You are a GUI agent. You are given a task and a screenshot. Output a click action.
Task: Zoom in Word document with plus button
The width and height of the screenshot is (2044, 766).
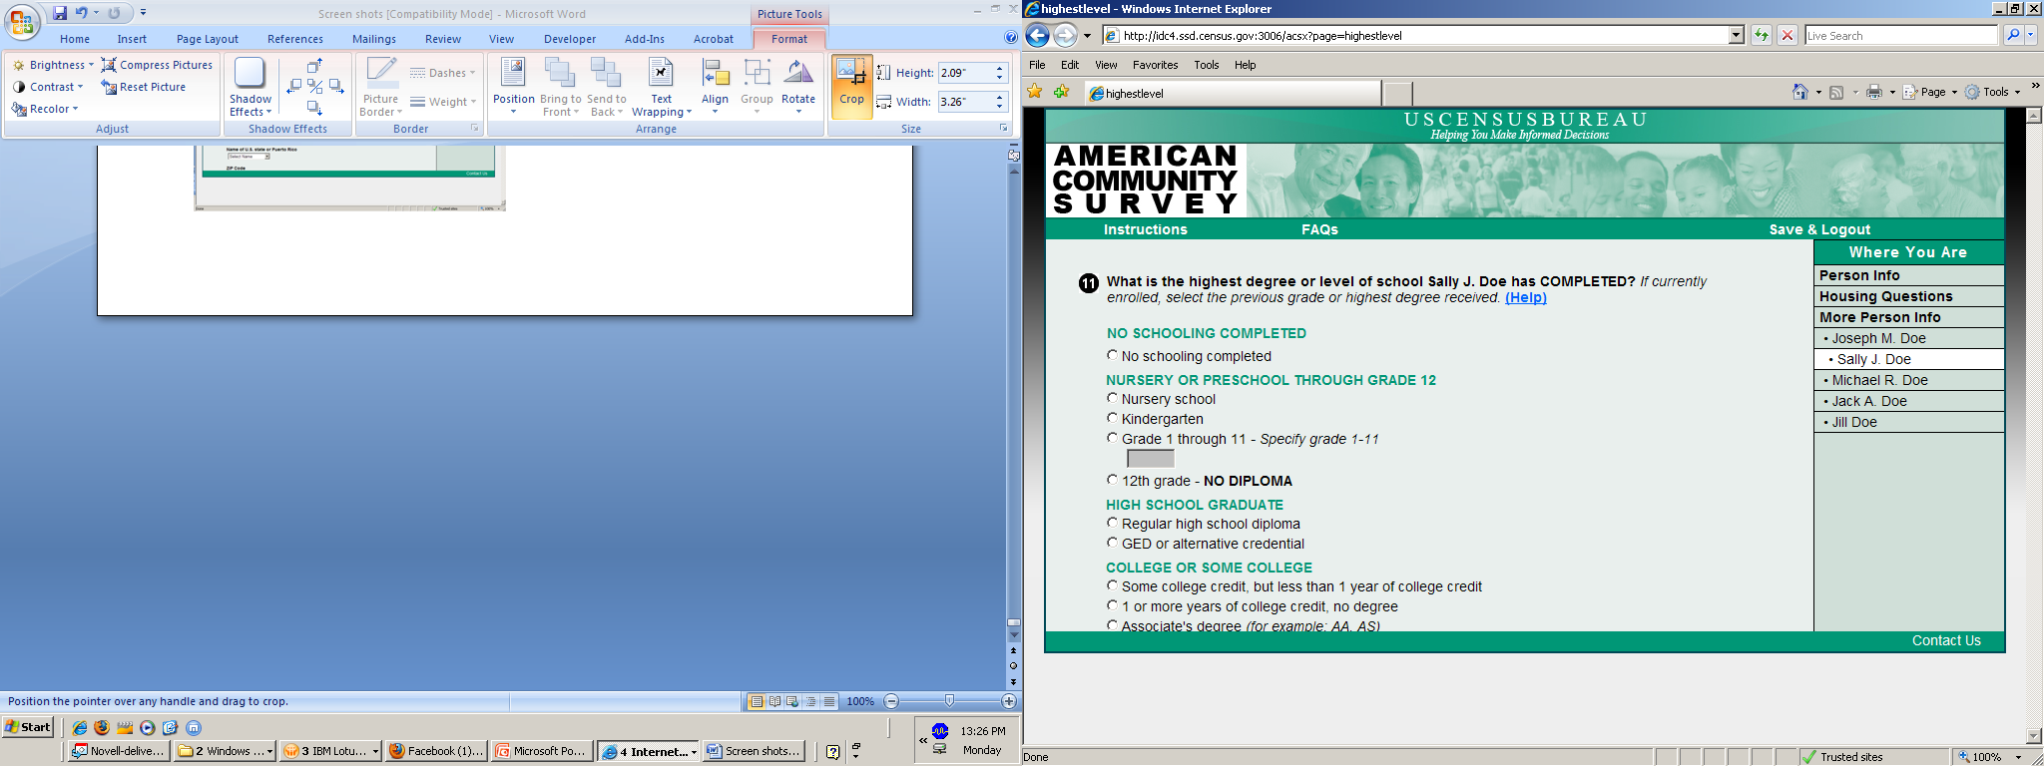tap(1008, 701)
